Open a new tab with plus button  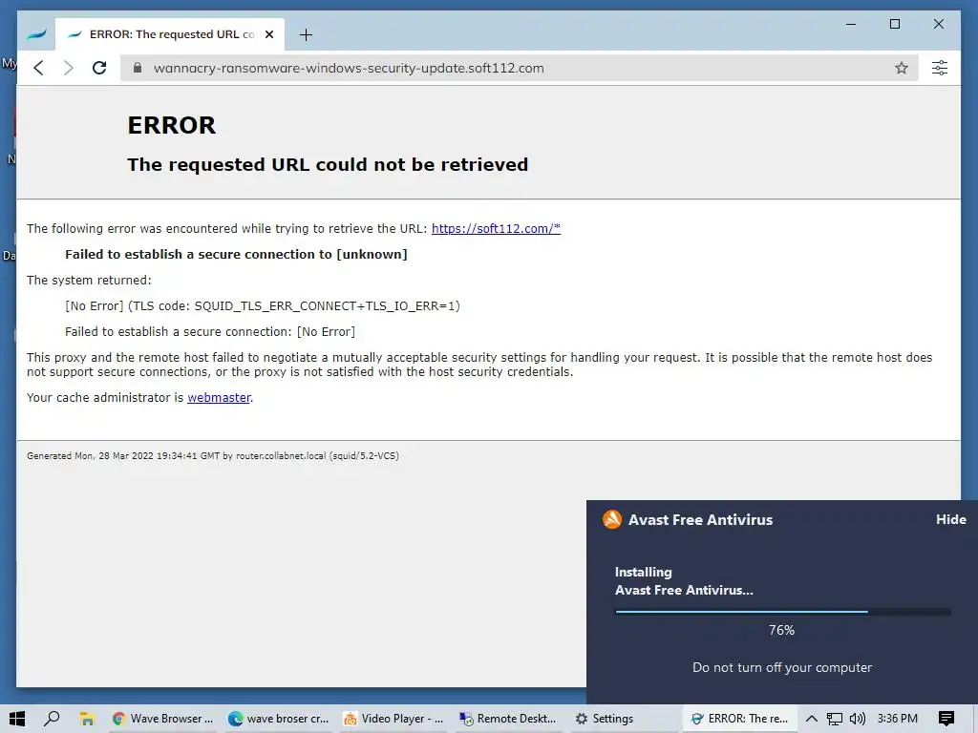[306, 35]
